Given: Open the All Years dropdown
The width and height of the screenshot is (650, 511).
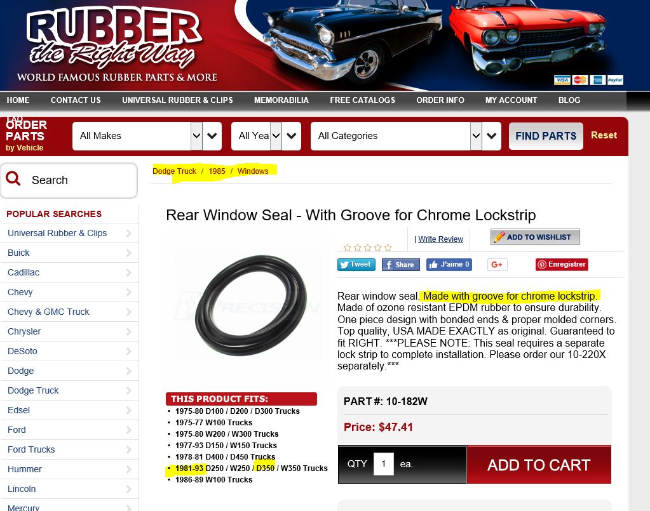Looking at the screenshot, I should 266,136.
